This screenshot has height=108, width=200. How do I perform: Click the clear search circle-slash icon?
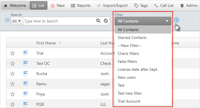(x=106, y=21)
